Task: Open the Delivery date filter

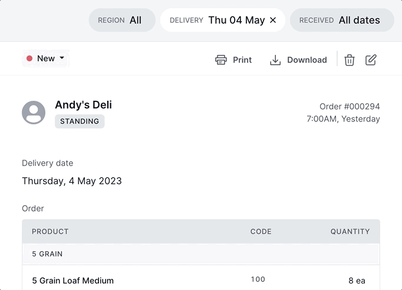Action: (217, 20)
